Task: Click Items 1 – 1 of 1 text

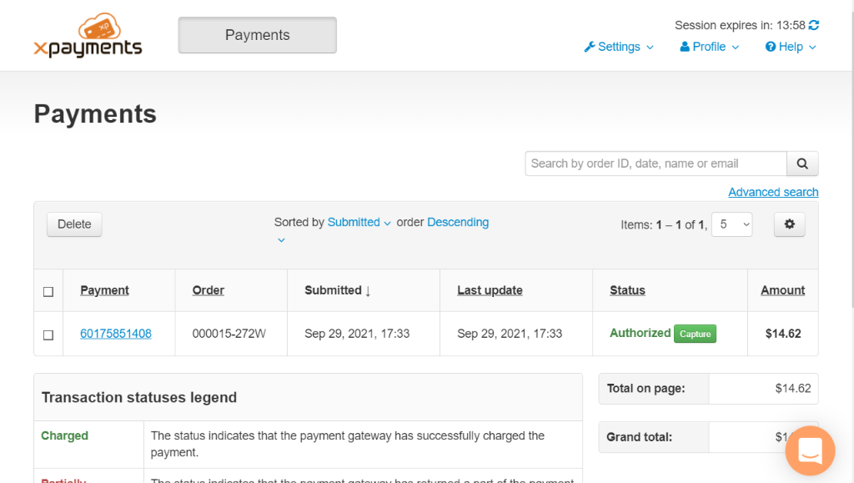Action: click(664, 225)
